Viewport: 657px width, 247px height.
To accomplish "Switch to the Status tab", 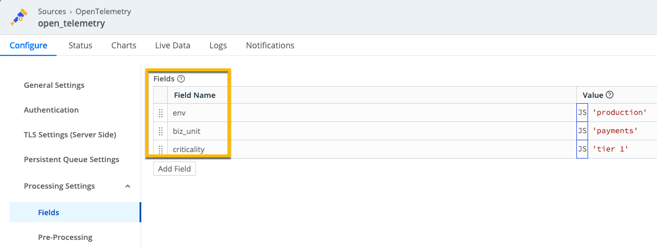I will tap(80, 45).
